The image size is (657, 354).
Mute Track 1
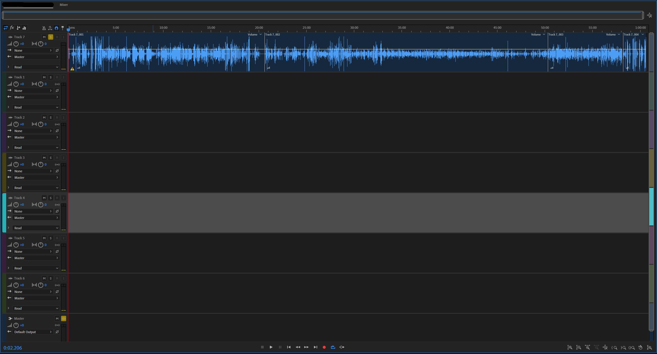[x=44, y=77]
